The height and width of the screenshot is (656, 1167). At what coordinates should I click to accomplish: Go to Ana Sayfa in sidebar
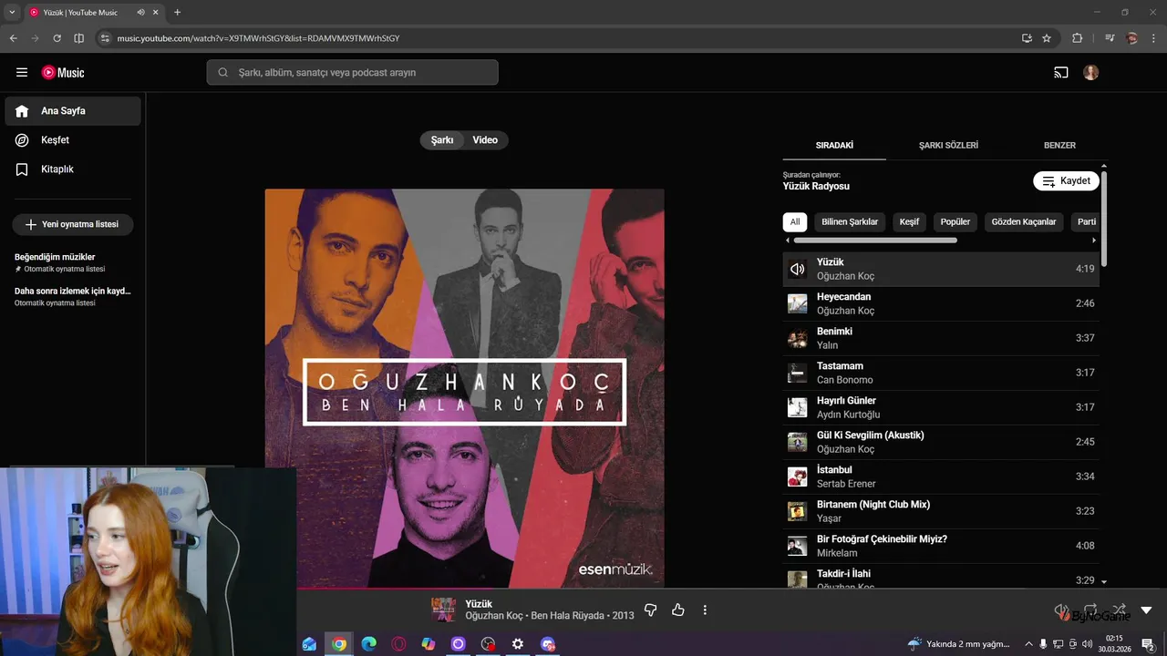73,111
